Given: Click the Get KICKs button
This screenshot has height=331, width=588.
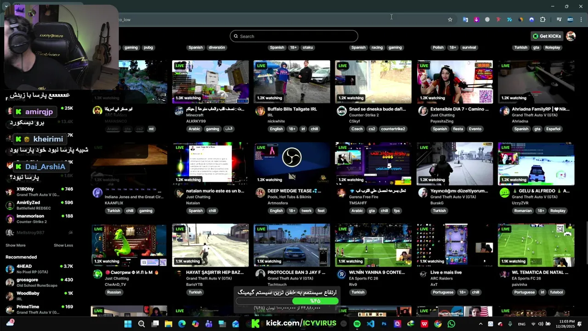Looking at the screenshot, I should [x=547, y=36].
